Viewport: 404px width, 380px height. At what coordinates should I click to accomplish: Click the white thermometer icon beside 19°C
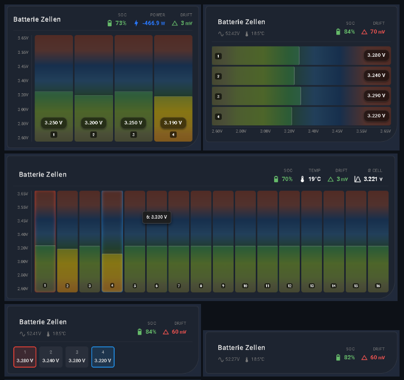(302, 179)
